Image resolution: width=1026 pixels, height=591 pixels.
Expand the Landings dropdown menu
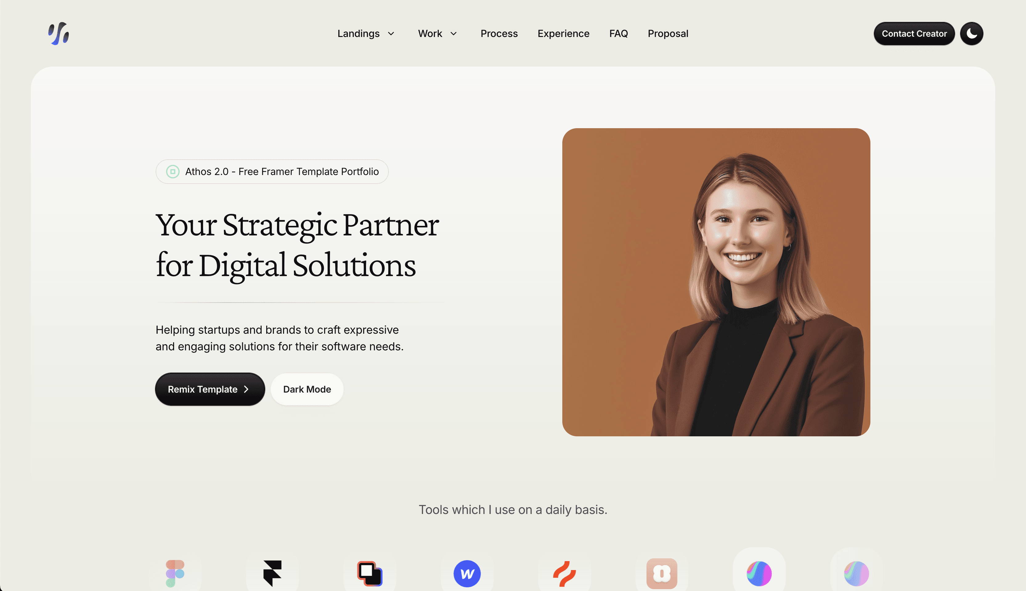[366, 33]
